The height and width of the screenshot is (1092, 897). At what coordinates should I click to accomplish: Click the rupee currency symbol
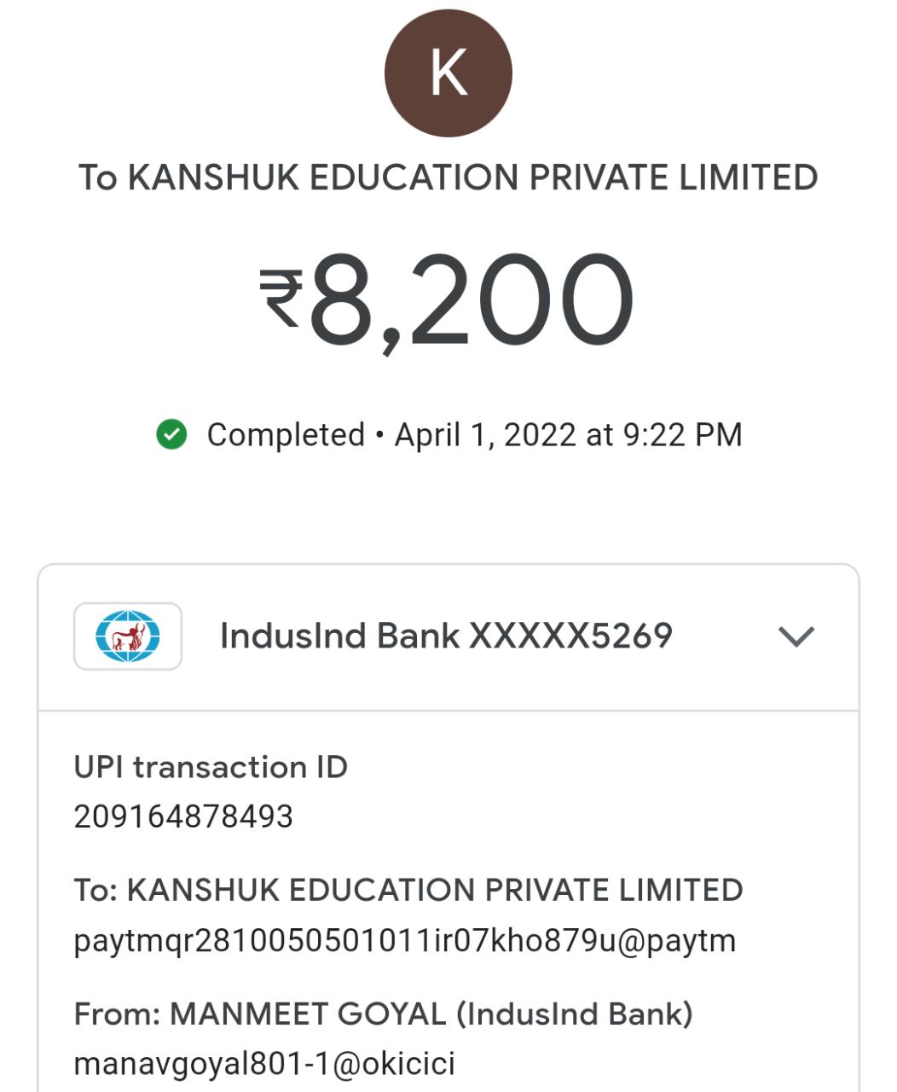pos(281,297)
